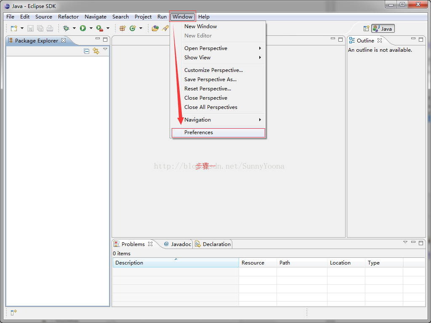Image resolution: width=431 pixels, height=323 pixels.
Task: Click the Run External Tools icon
Action: 99,28
